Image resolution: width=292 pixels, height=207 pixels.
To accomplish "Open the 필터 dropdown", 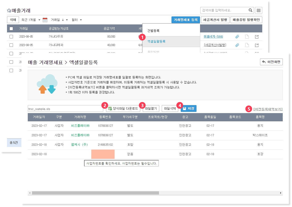I will [76, 20].
